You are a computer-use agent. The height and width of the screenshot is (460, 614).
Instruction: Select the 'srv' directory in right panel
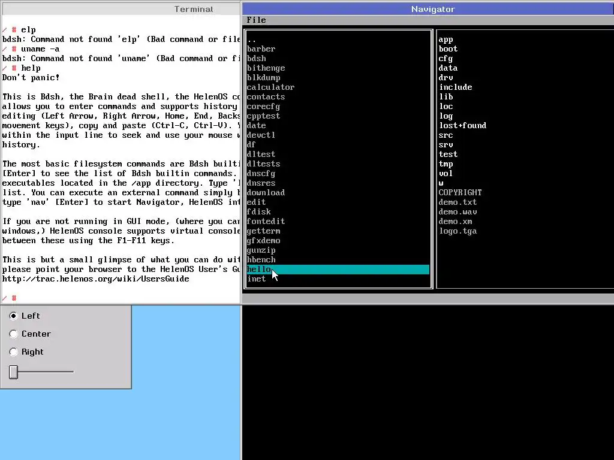click(x=446, y=145)
